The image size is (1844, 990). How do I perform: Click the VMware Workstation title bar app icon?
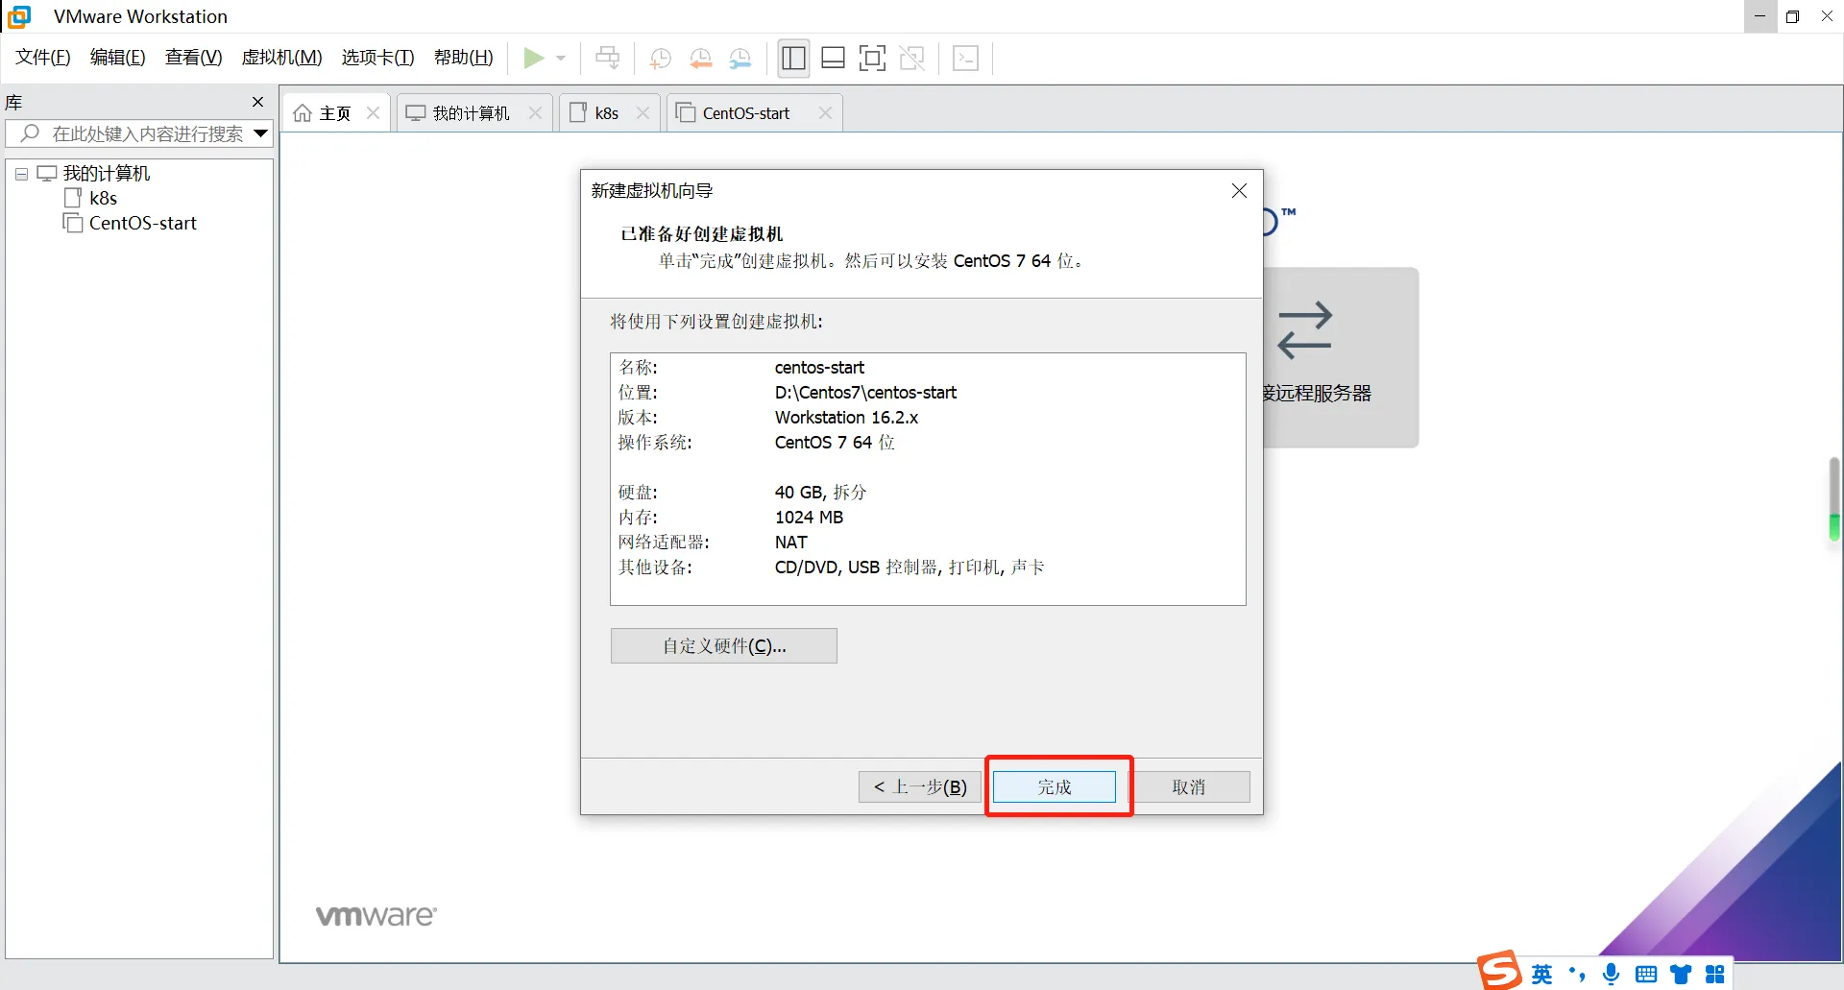tap(19, 16)
